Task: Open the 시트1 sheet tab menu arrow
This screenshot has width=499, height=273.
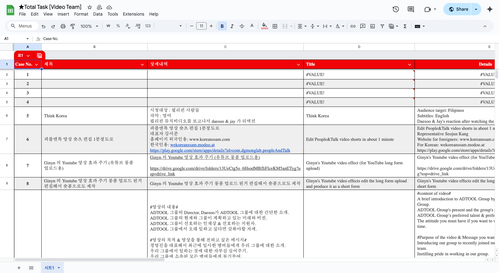Action: pyautogui.click(x=59, y=268)
